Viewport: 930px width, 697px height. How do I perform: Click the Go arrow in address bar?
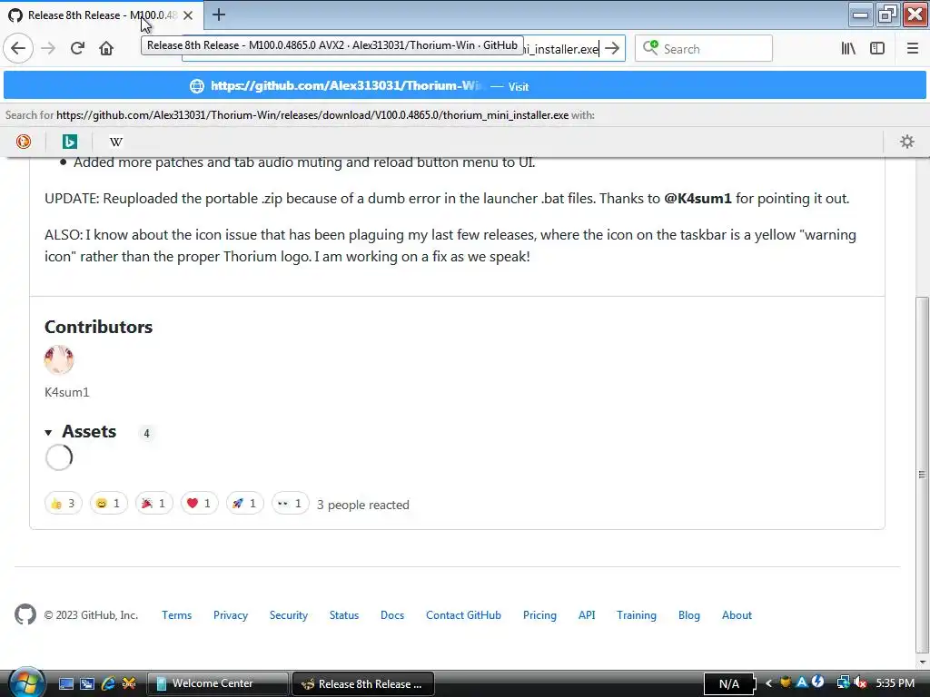tap(612, 49)
